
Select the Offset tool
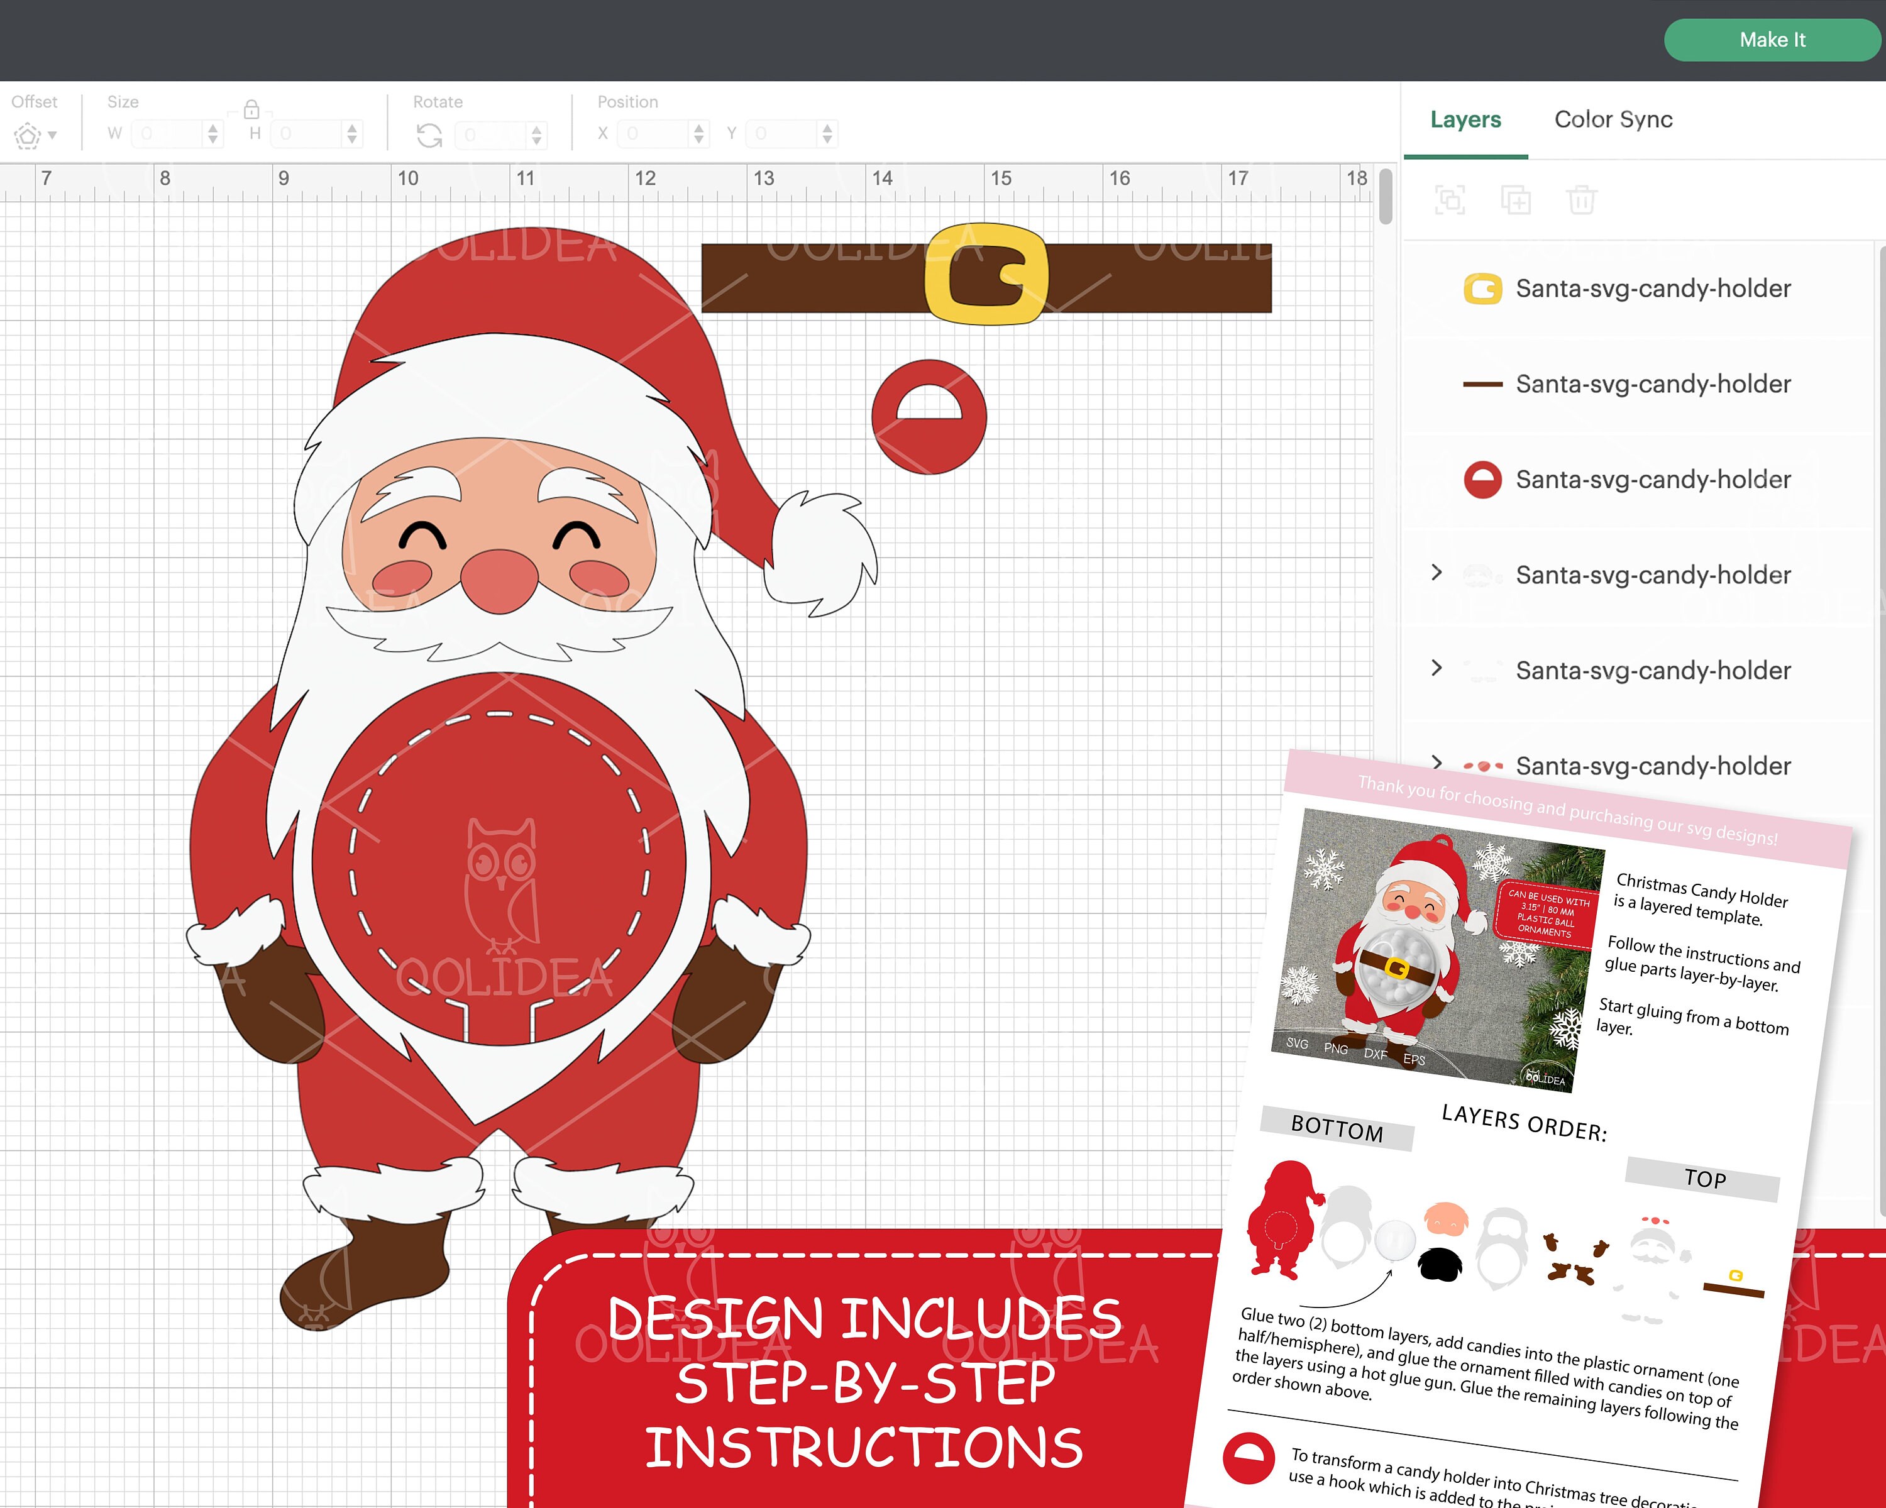(x=29, y=133)
